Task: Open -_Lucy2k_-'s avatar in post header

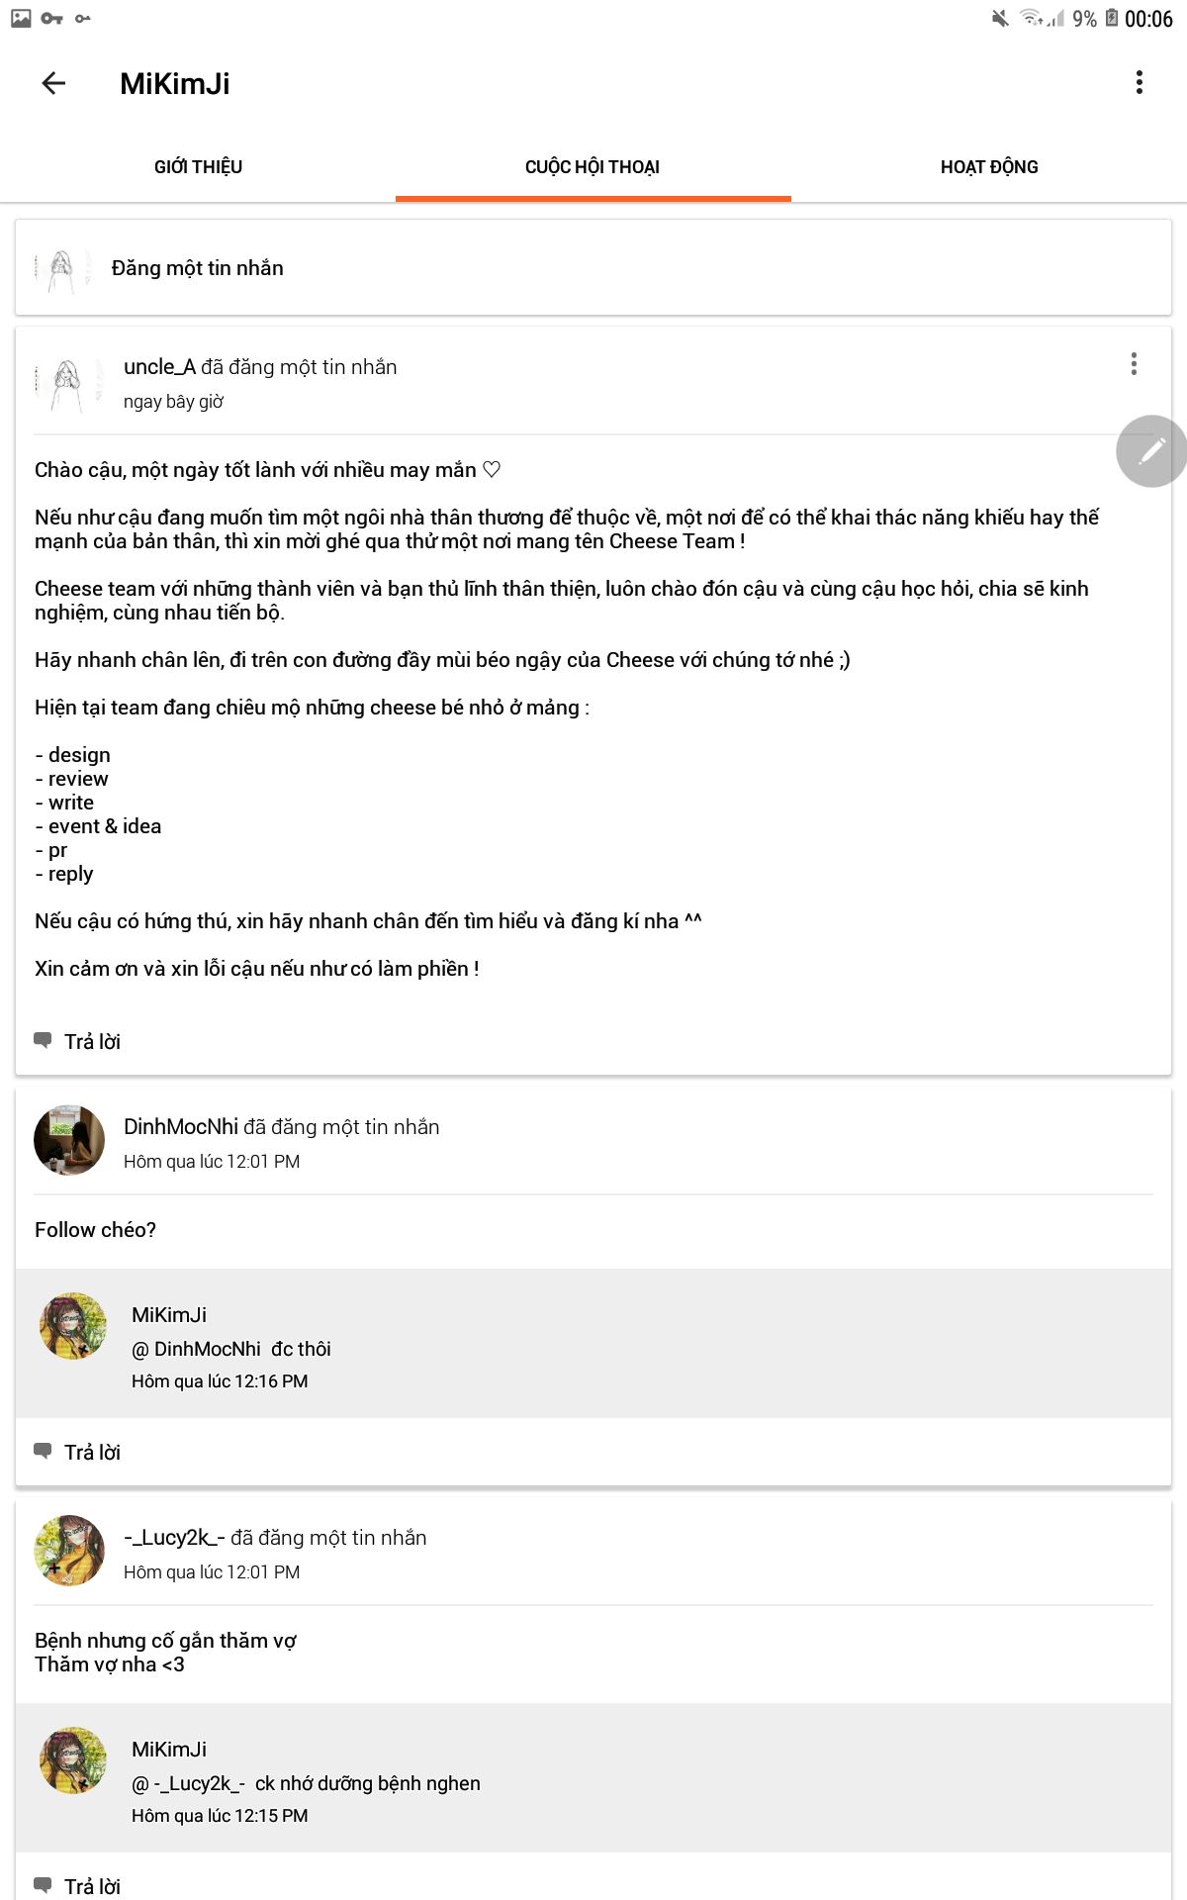Action: tap(69, 1551)
